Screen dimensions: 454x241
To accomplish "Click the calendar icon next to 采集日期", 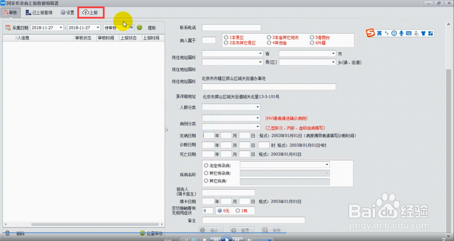I will point(8,28).
